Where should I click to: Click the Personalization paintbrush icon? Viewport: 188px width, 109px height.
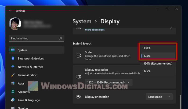pyautogui.click(x=13, y=75)
